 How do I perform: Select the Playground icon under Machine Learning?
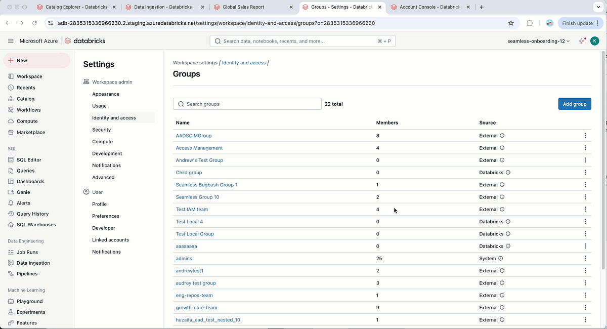[11, 301]
